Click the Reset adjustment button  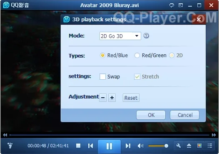131,98
